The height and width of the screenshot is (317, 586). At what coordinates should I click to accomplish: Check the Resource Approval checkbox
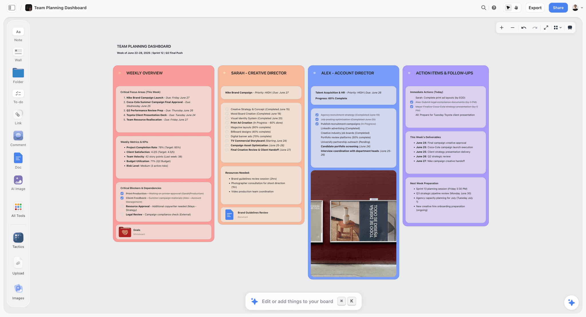click(x=122, y=206)
